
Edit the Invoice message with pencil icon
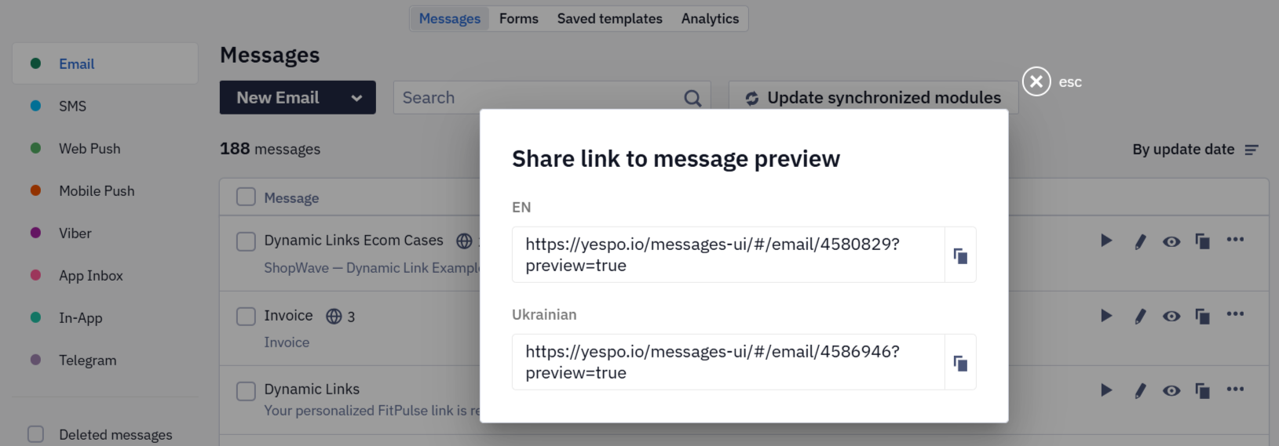click(x=1140, y=316)
